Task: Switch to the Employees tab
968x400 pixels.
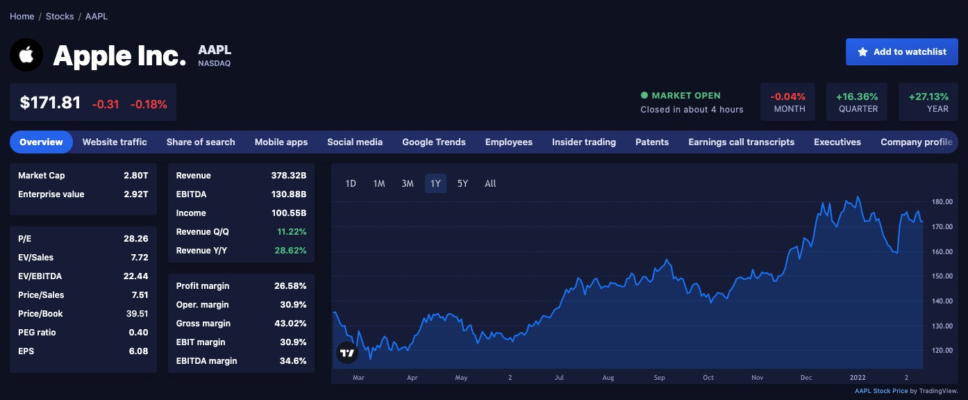Action: 509,142
